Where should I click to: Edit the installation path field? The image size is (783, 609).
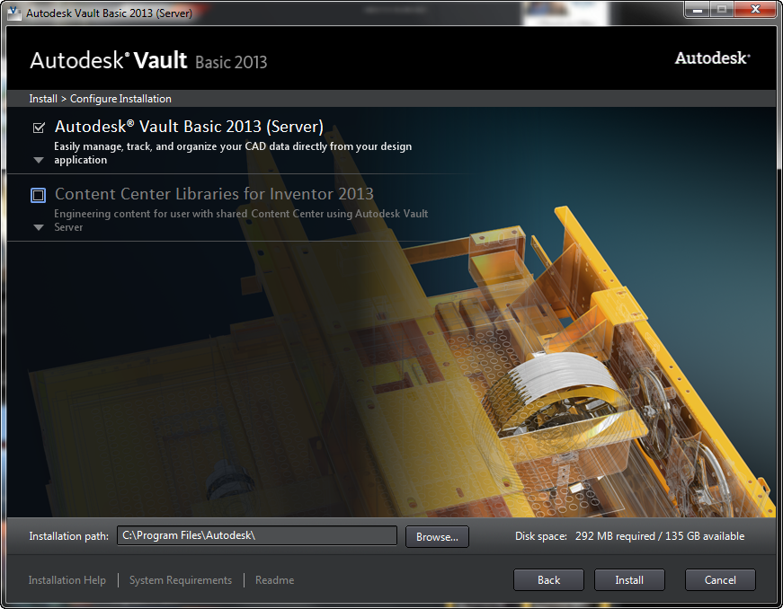256,535
